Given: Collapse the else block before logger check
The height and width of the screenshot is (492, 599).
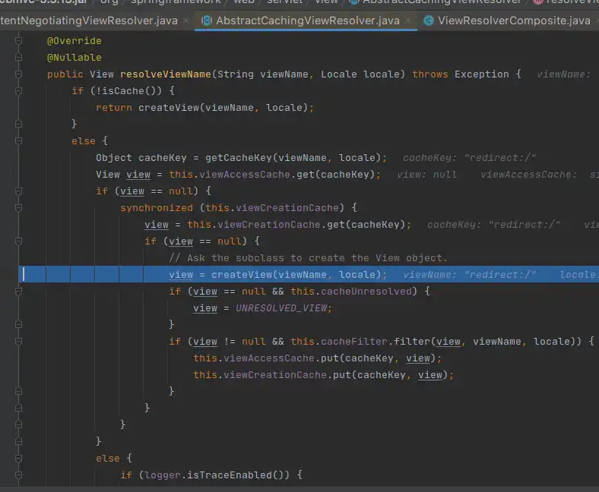Looking at the screenshot, I should point(18,458).
